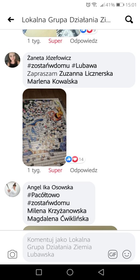Tap Android home circle button
The width and height of the screenshot is (140, 280).
pos(70,272)
